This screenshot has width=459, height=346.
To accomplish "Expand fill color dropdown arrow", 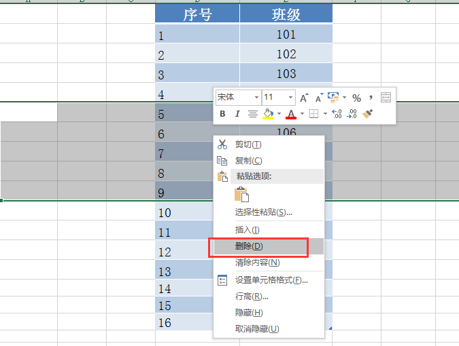I will click(x=279, y=113).
